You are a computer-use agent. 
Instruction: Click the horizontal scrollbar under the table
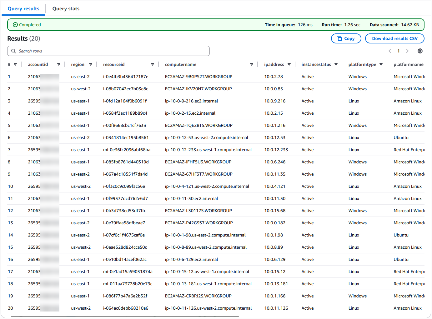tap(125, 317)
